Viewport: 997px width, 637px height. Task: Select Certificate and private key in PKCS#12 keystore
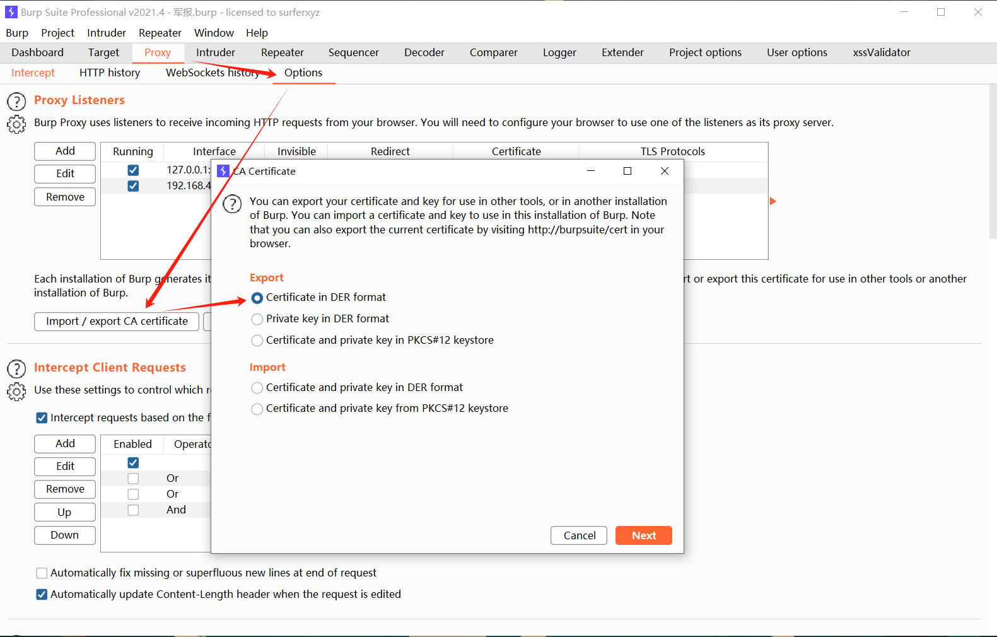coord(257,341)
